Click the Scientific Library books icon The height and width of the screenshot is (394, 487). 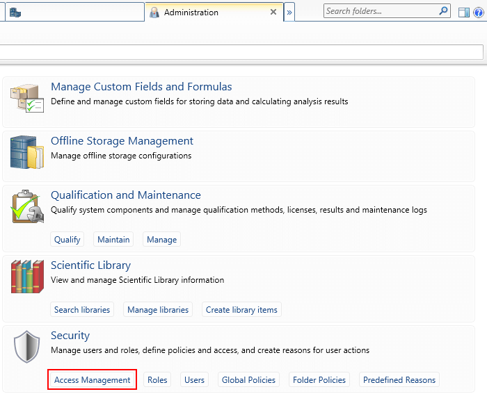point(27,277)
